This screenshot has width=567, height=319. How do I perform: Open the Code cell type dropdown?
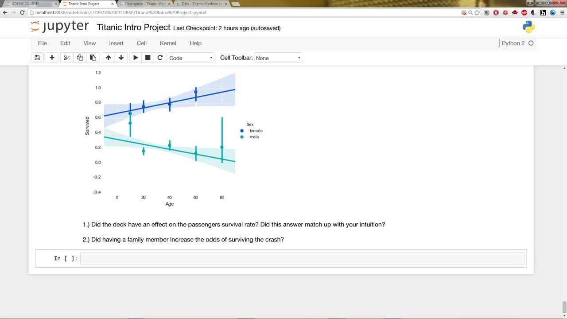191,58
